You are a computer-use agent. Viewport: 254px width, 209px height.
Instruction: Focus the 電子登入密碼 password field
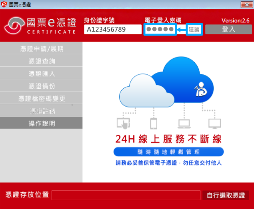[160, 30]
